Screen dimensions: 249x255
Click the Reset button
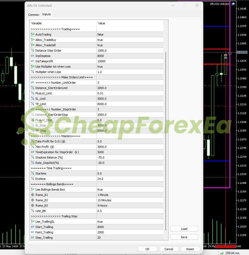pos(190,249)
